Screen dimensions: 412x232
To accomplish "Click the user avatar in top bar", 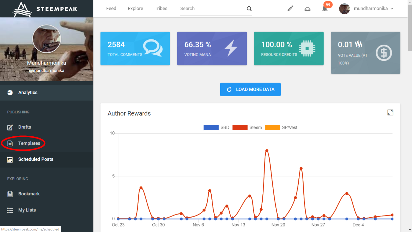I will (345, 9).
